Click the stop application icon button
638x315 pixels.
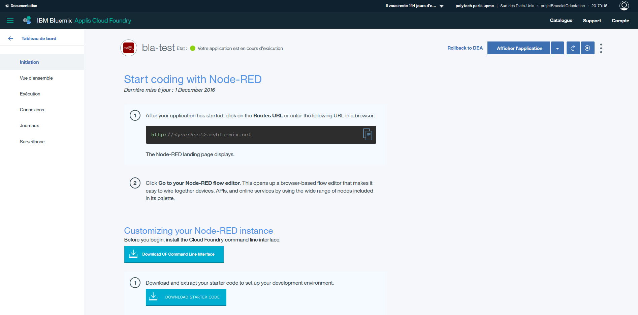587,48
